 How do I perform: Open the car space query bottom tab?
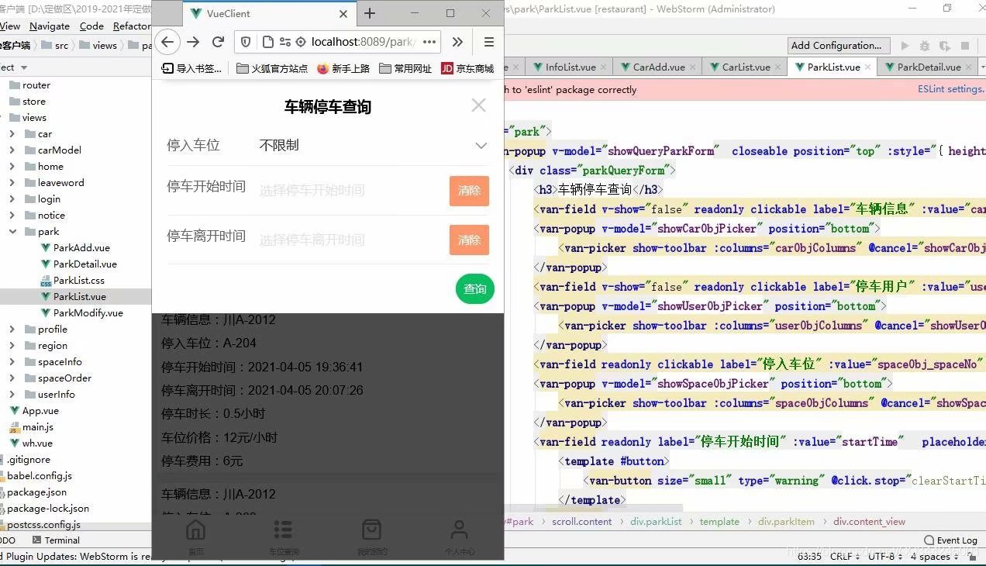pyautogui.click(x=284, y=537)
